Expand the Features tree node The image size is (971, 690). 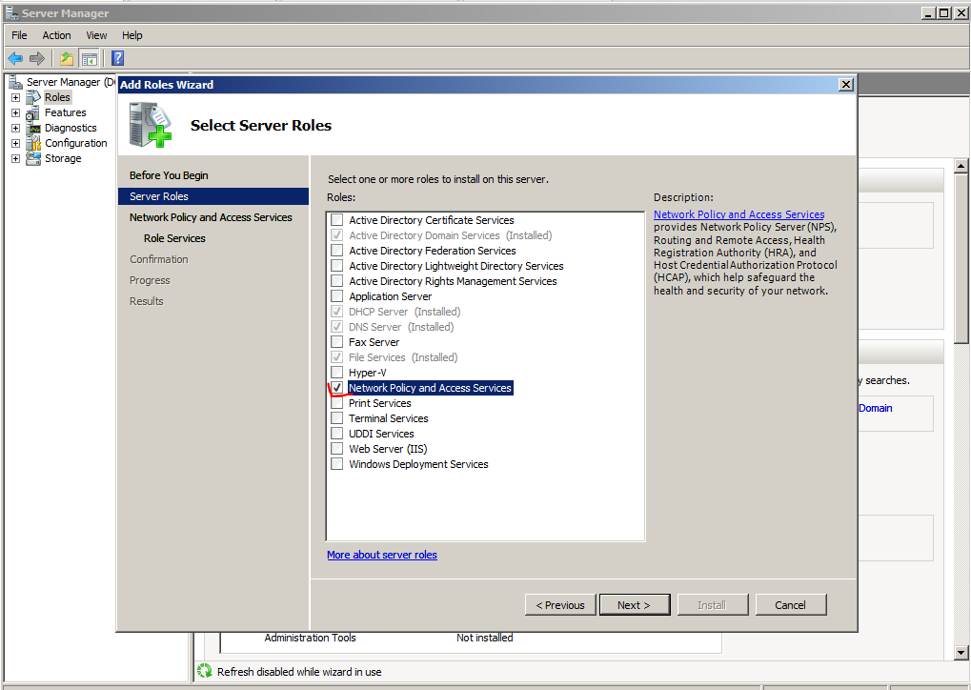click(x=15, y=112)
